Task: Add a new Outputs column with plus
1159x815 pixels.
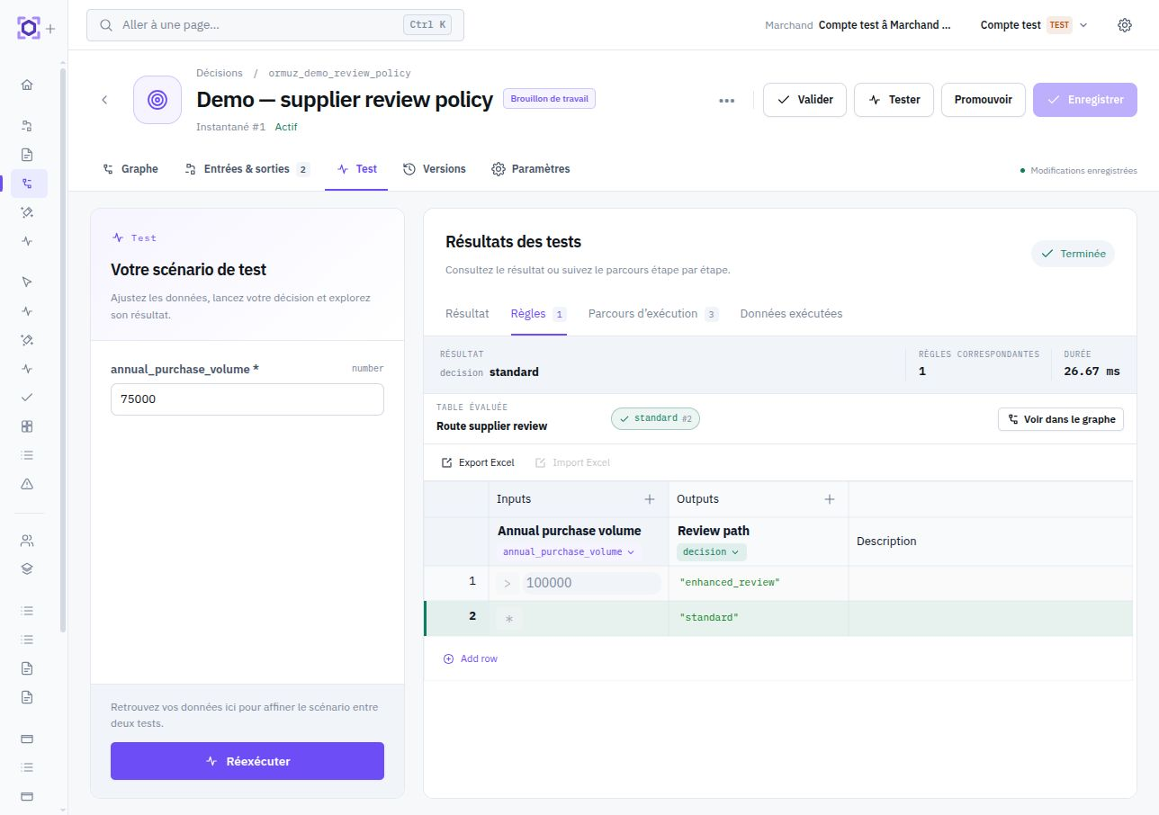Action: click(830, 499)
